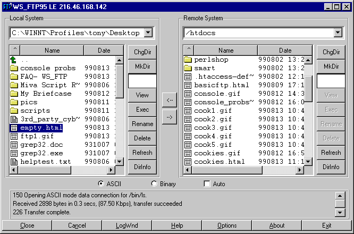Click the grep32.exe file icon
The height and width of the screenshot is (234, 354).
pos(14,153)
